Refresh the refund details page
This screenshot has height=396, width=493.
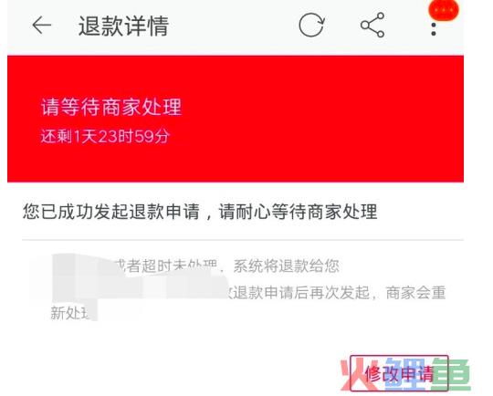pyautogui.click(x=311, y=26)
